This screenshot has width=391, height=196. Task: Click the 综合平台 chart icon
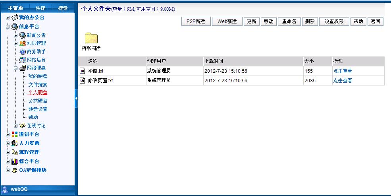(x=15, y=161)
